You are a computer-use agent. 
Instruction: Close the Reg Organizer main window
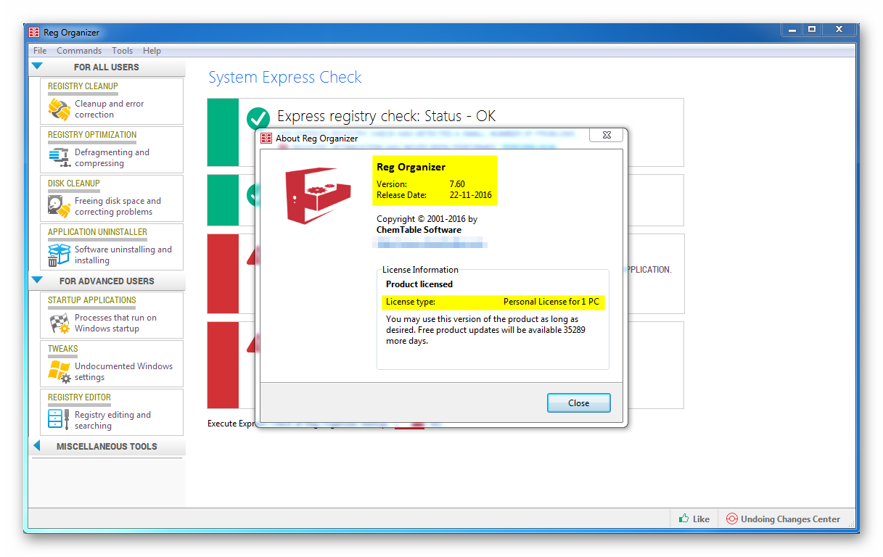(839, 30)
